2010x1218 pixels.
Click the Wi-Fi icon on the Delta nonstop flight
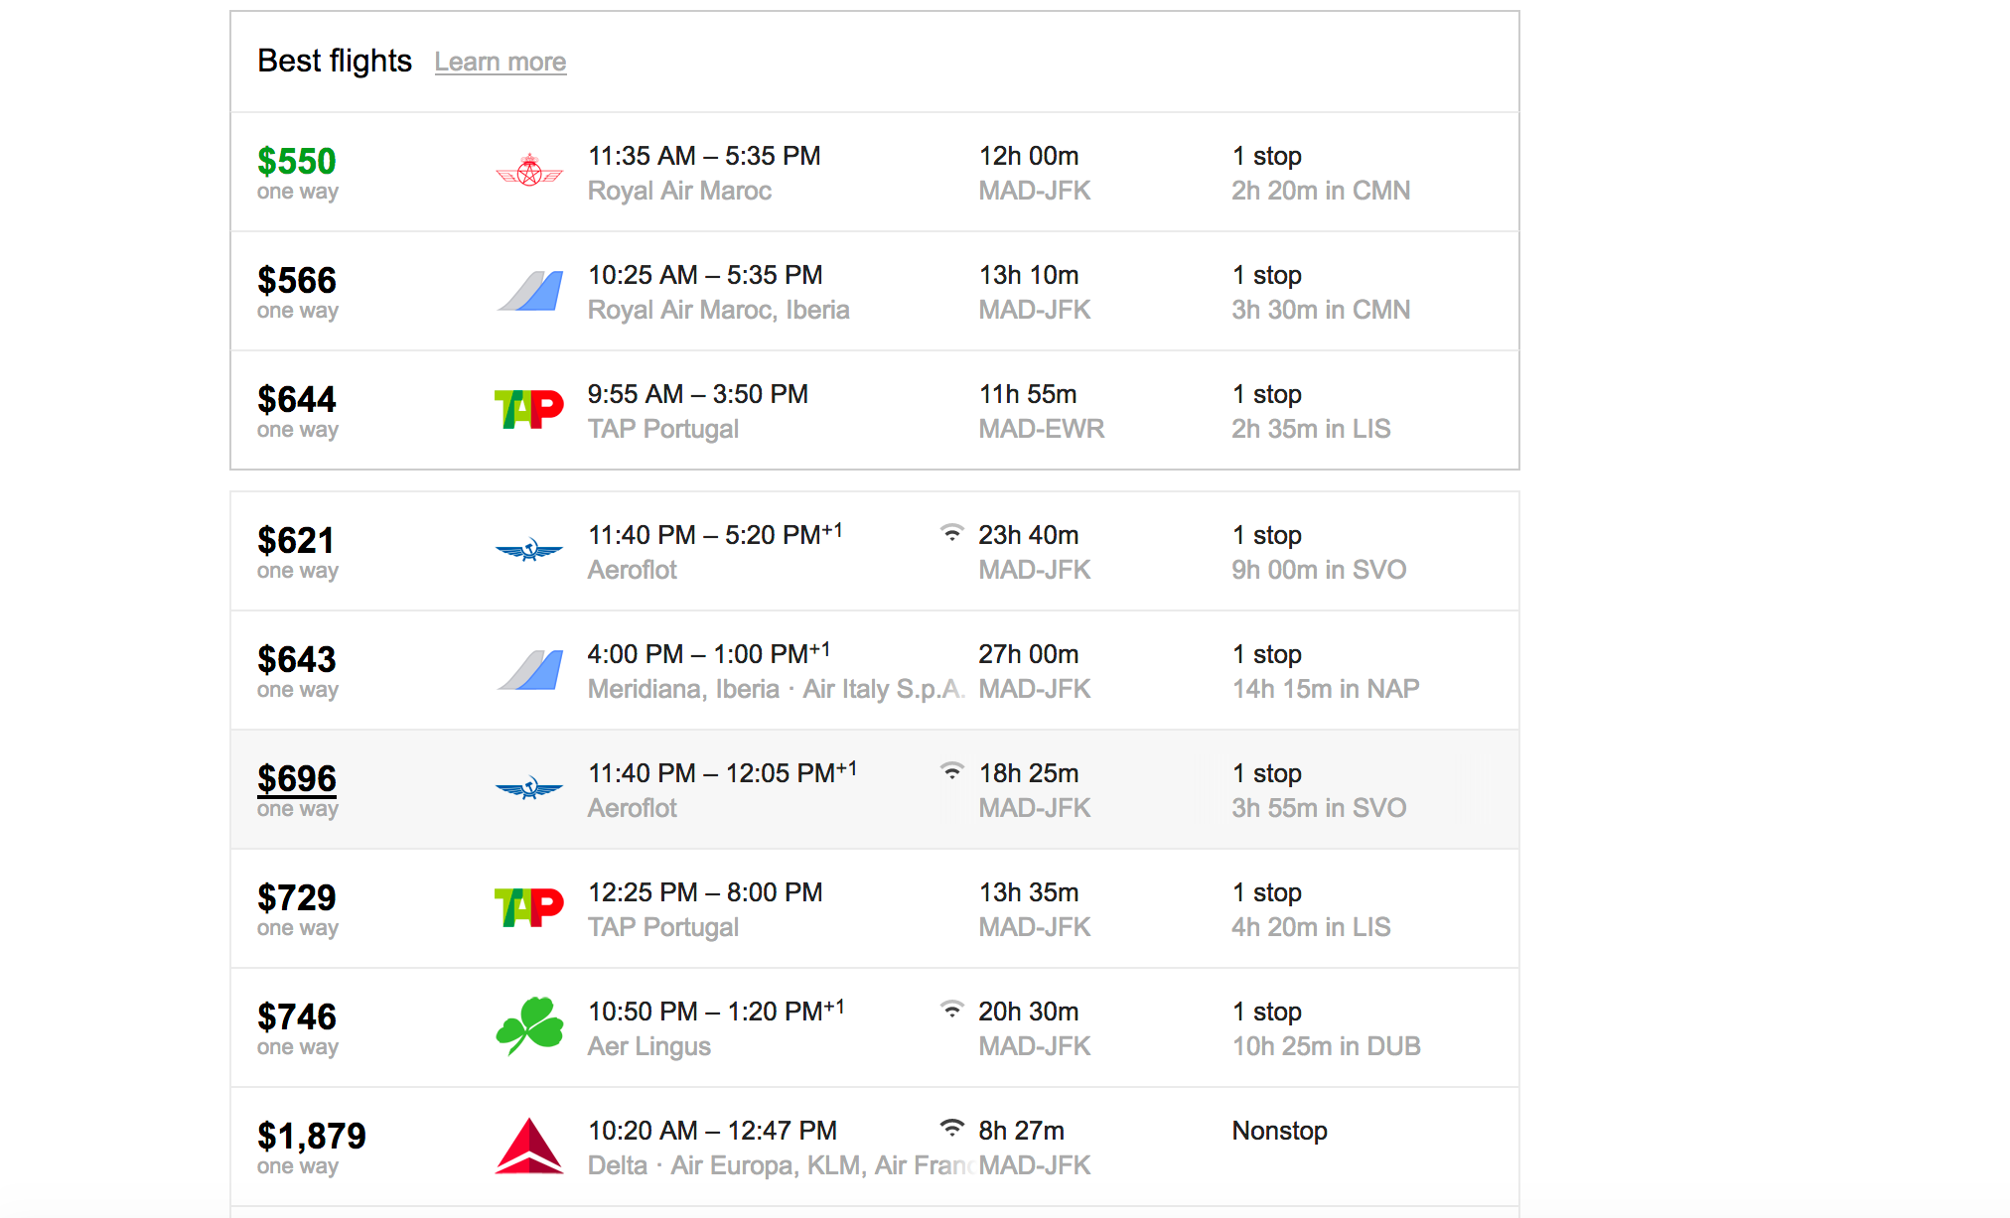pos(951,1128)
